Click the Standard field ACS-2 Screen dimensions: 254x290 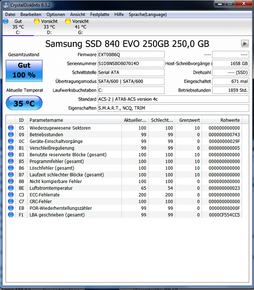click(173, 99)
